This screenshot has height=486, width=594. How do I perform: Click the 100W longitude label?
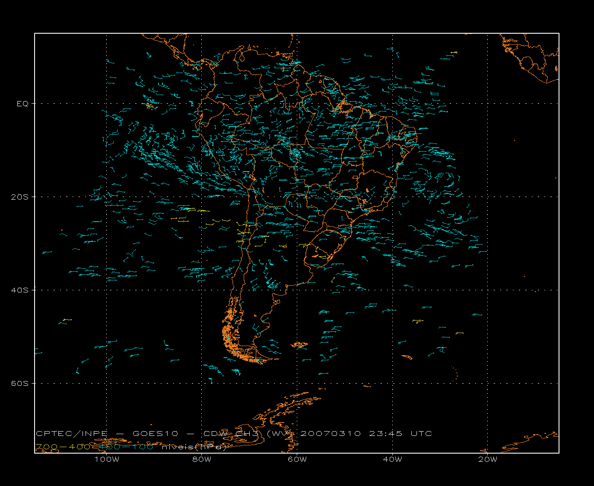pyautogui.click(x=107, y=460)
